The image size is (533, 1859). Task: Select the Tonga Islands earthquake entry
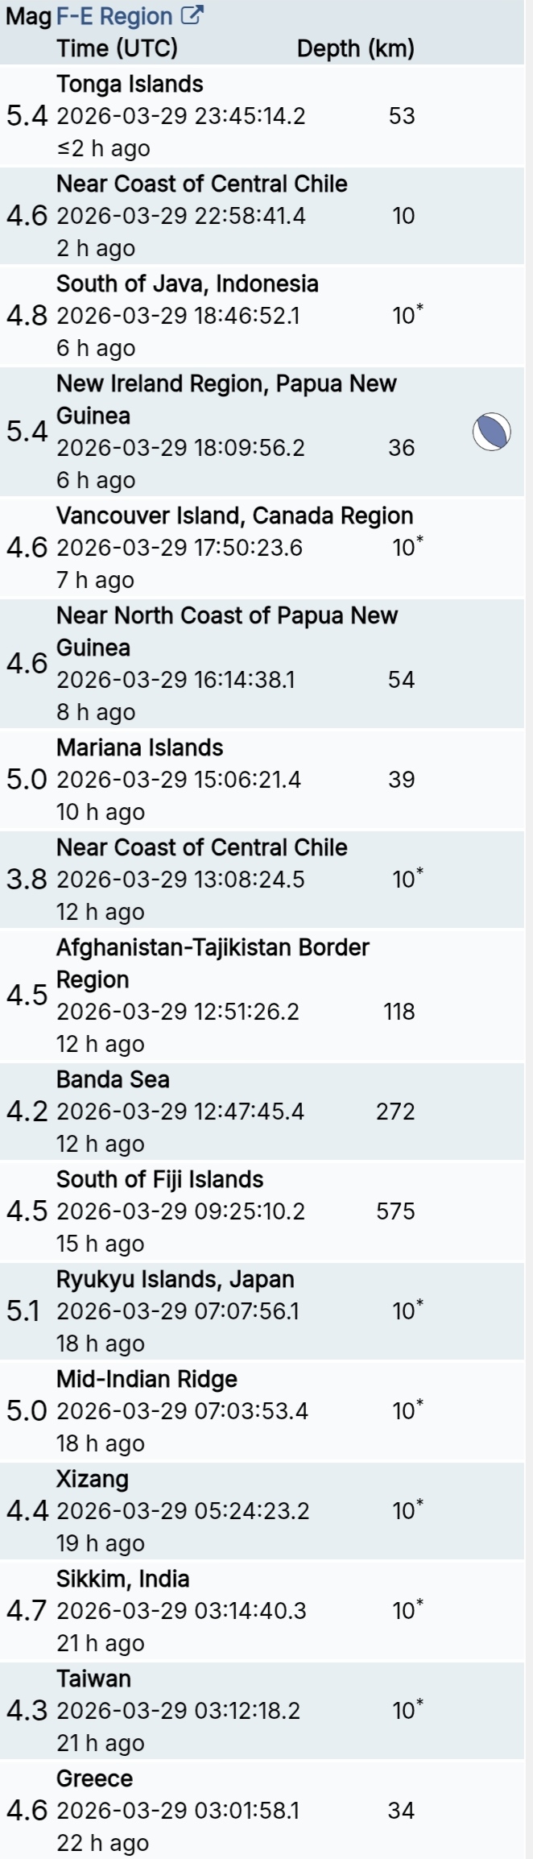(130, 85)
